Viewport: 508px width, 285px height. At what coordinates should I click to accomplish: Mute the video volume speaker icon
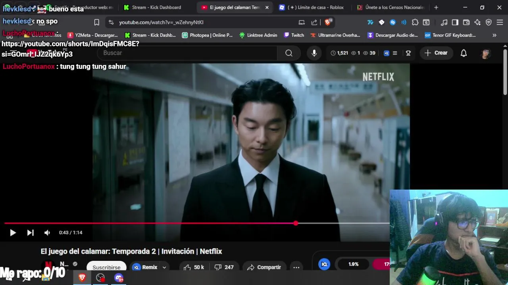47,233
